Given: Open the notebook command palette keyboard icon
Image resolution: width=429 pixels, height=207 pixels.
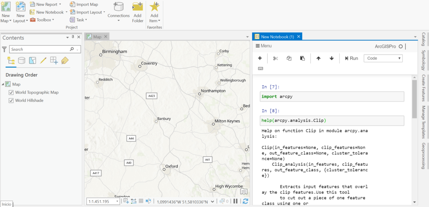Looking at the screenshot, I should (x=260, y=68).
